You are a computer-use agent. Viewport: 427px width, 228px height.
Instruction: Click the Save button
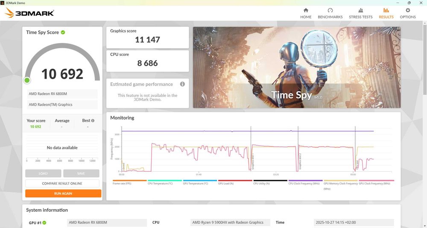click(81, 173)
